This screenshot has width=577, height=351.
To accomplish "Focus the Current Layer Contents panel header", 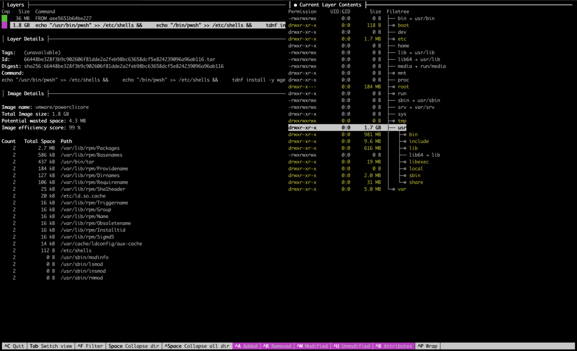I will (x=330, y=5).
